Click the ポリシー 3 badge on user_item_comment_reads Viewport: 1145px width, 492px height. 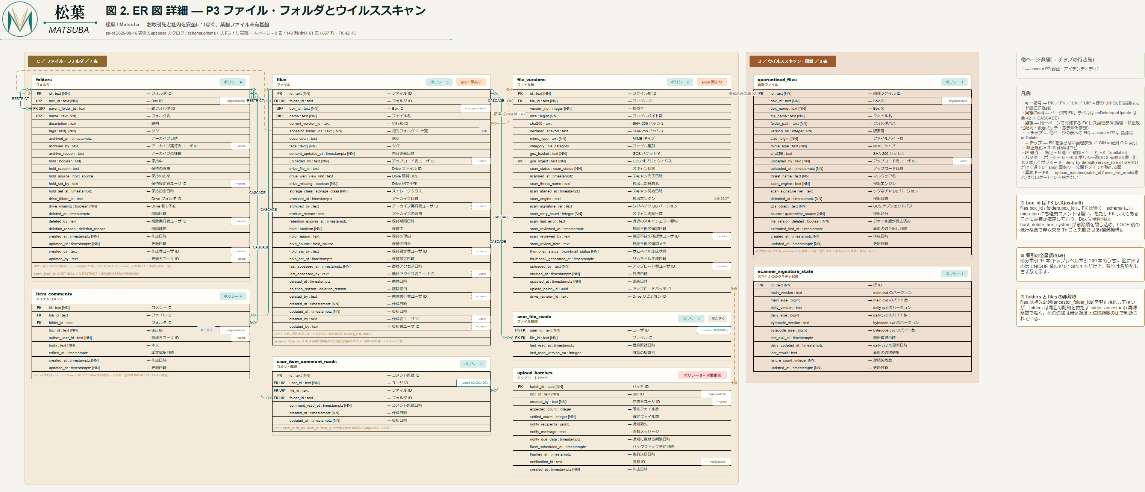coord(473,363)
